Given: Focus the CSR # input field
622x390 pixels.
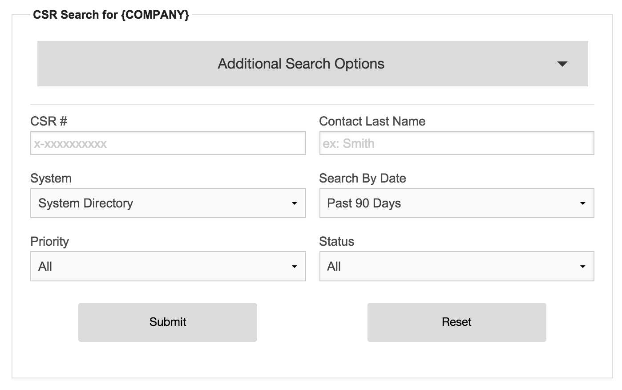Looking at the screenshot, I should [168, 143].
